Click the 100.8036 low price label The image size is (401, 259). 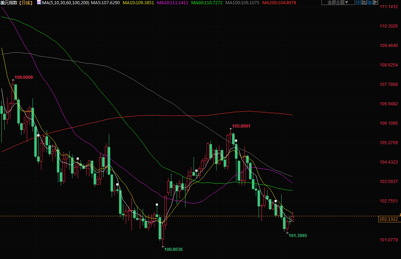click(173, 249)
